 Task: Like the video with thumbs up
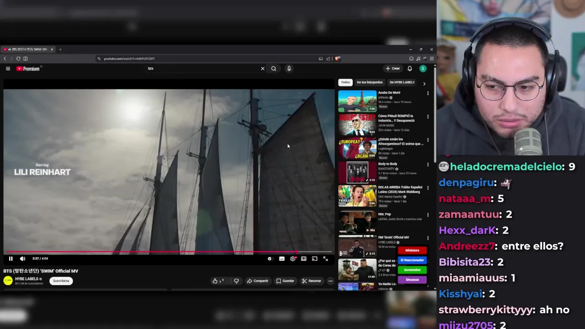(x=218, y=281)
